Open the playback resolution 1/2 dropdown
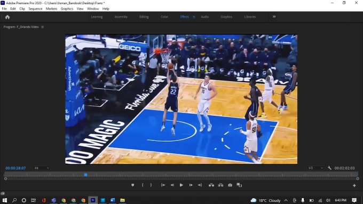 pos(315,168)
